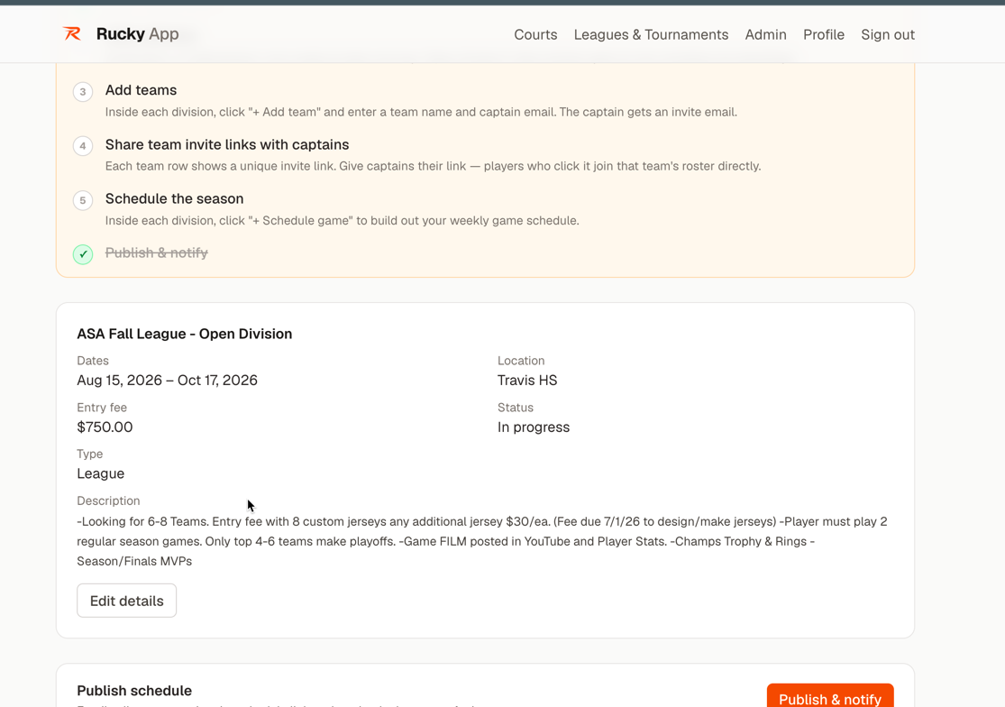Click the step 3 number circle

pyautogui.click(x=83, y=92)
